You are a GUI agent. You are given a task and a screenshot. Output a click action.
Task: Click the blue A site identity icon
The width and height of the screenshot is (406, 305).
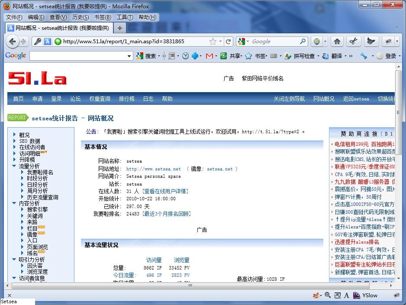point(47,42)
